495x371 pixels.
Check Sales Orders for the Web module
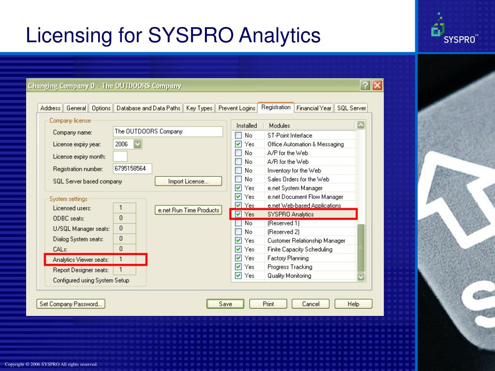[x=238, y=179]
